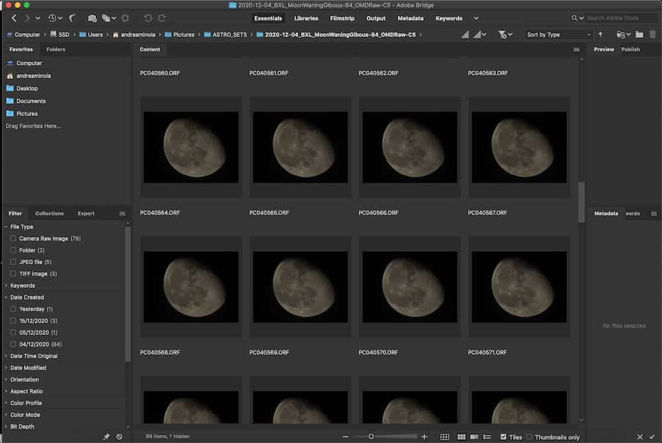Collapse the Date Created filter section
The width and height of the screenshot is (662, 443).
tap(6, 297)
